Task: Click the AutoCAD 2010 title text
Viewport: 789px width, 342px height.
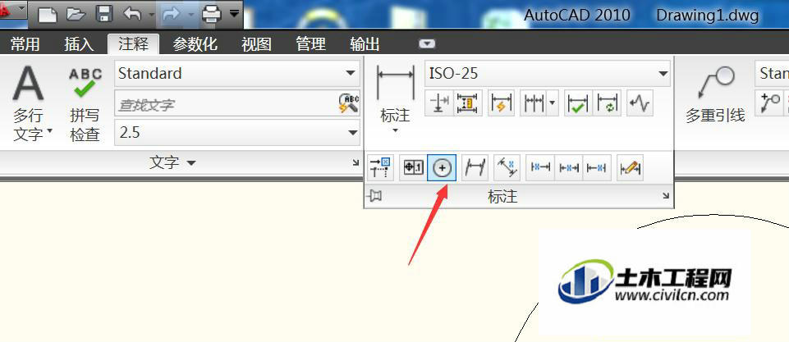Action: coord(576,15)
